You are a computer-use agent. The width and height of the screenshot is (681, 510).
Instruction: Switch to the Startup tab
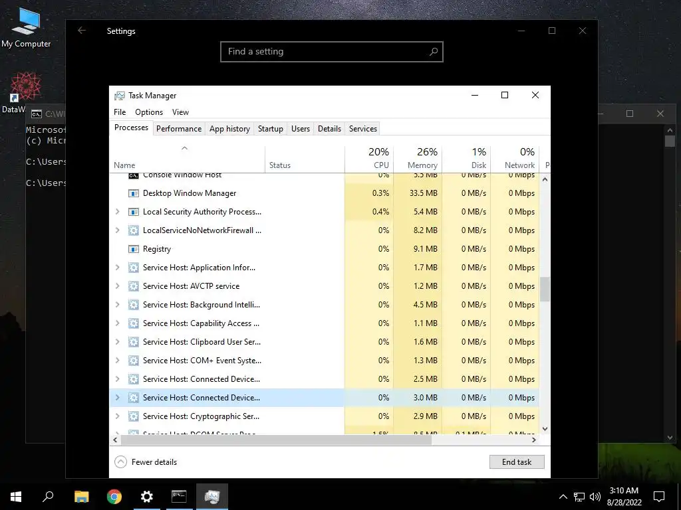click(x=271, y=129)
